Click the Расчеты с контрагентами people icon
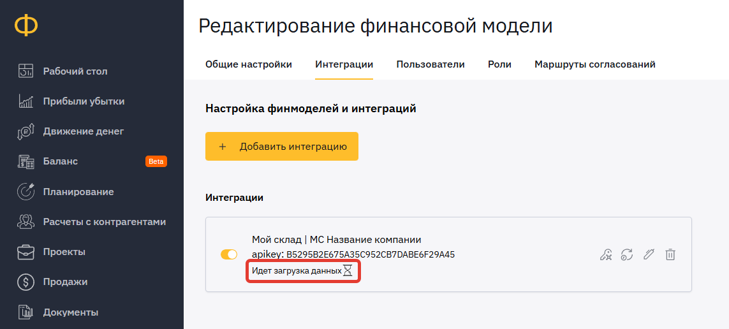 click(x=26, y=222)
